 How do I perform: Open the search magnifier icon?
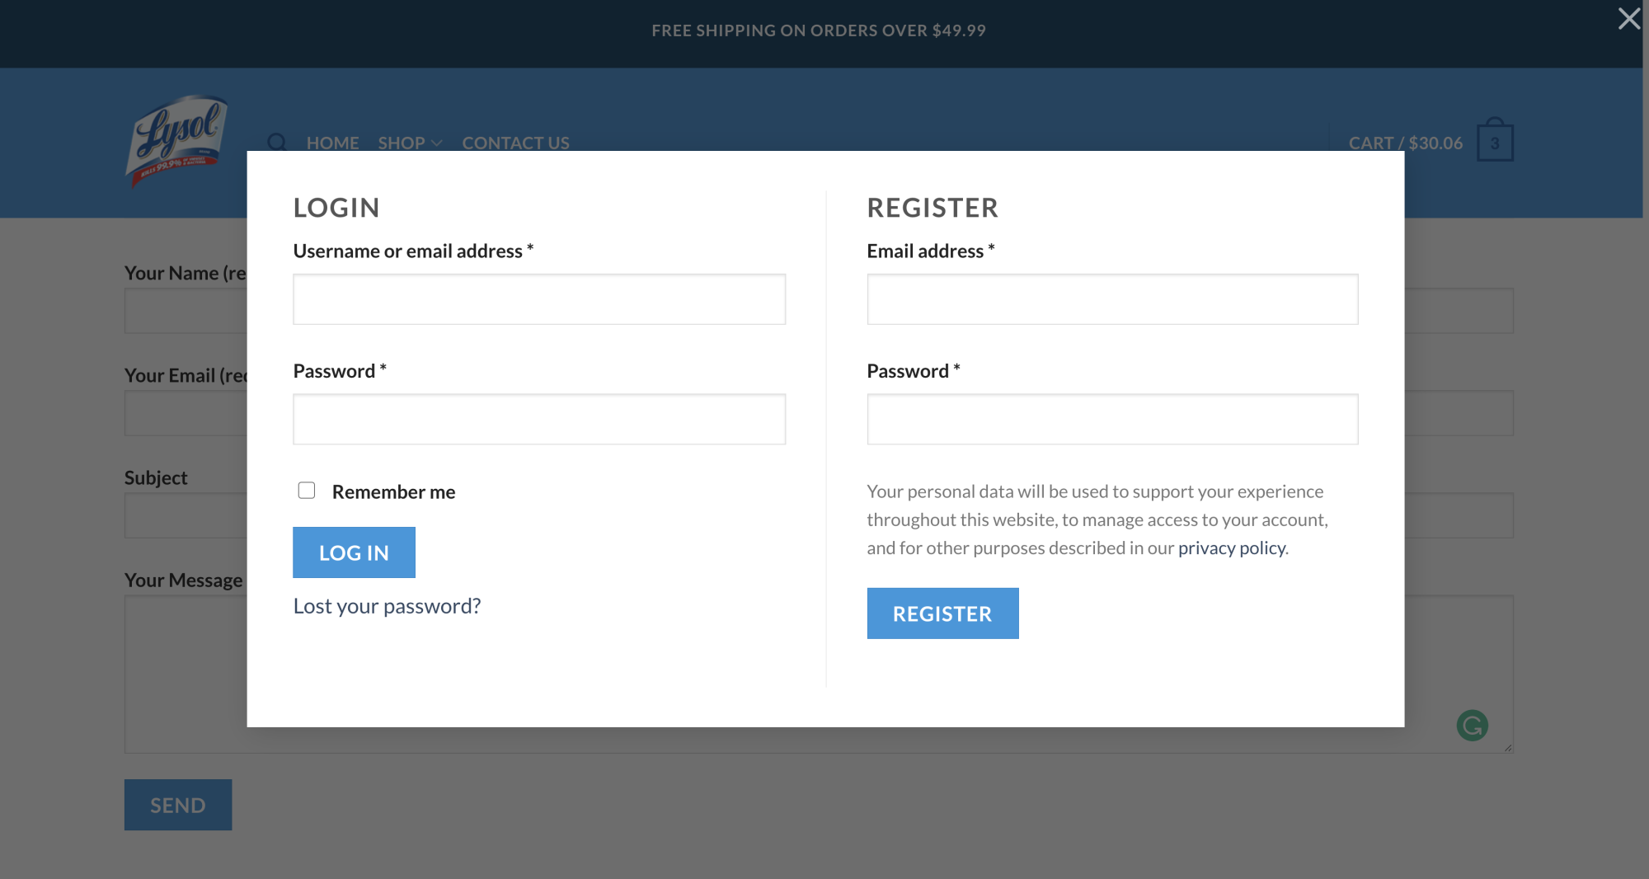[x=277, y=143]
